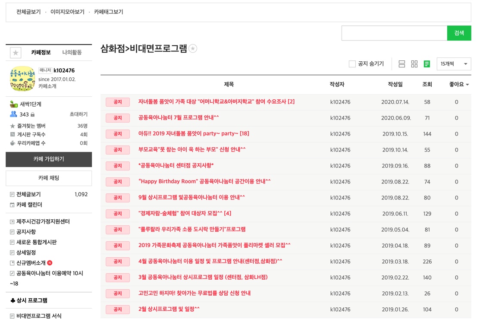This screenshot has height=319, width=477.
Task: Open the 15개씩 posts-per-page dropdown
Action: 453,64
